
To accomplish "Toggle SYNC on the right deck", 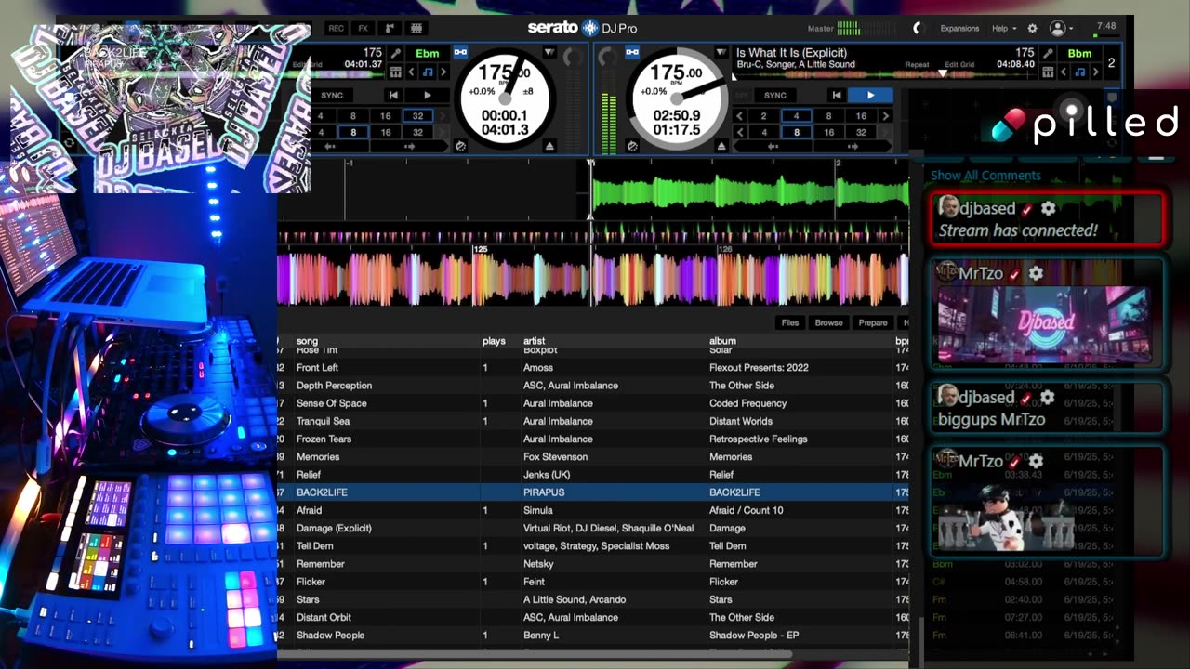I will click(x=775, y=95).
